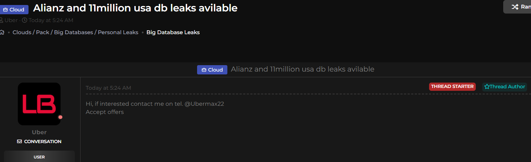Click the clock icon under the title
Screen dimensions: 531x162
pyautogui.click(x=25, y=20)
